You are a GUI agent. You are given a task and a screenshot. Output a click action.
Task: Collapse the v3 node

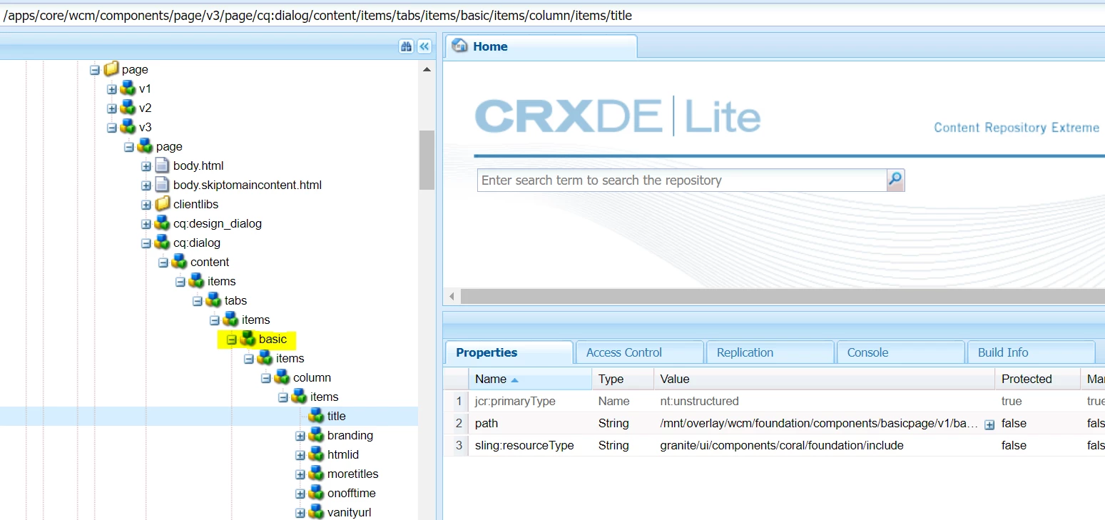point(111,128)
